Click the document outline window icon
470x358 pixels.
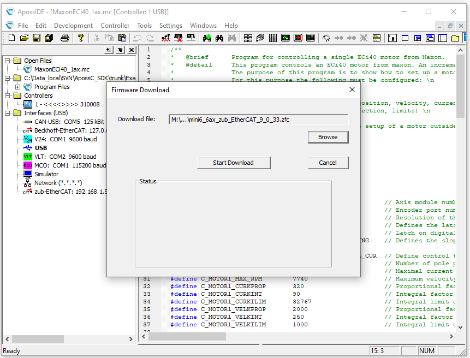(392, 38)
